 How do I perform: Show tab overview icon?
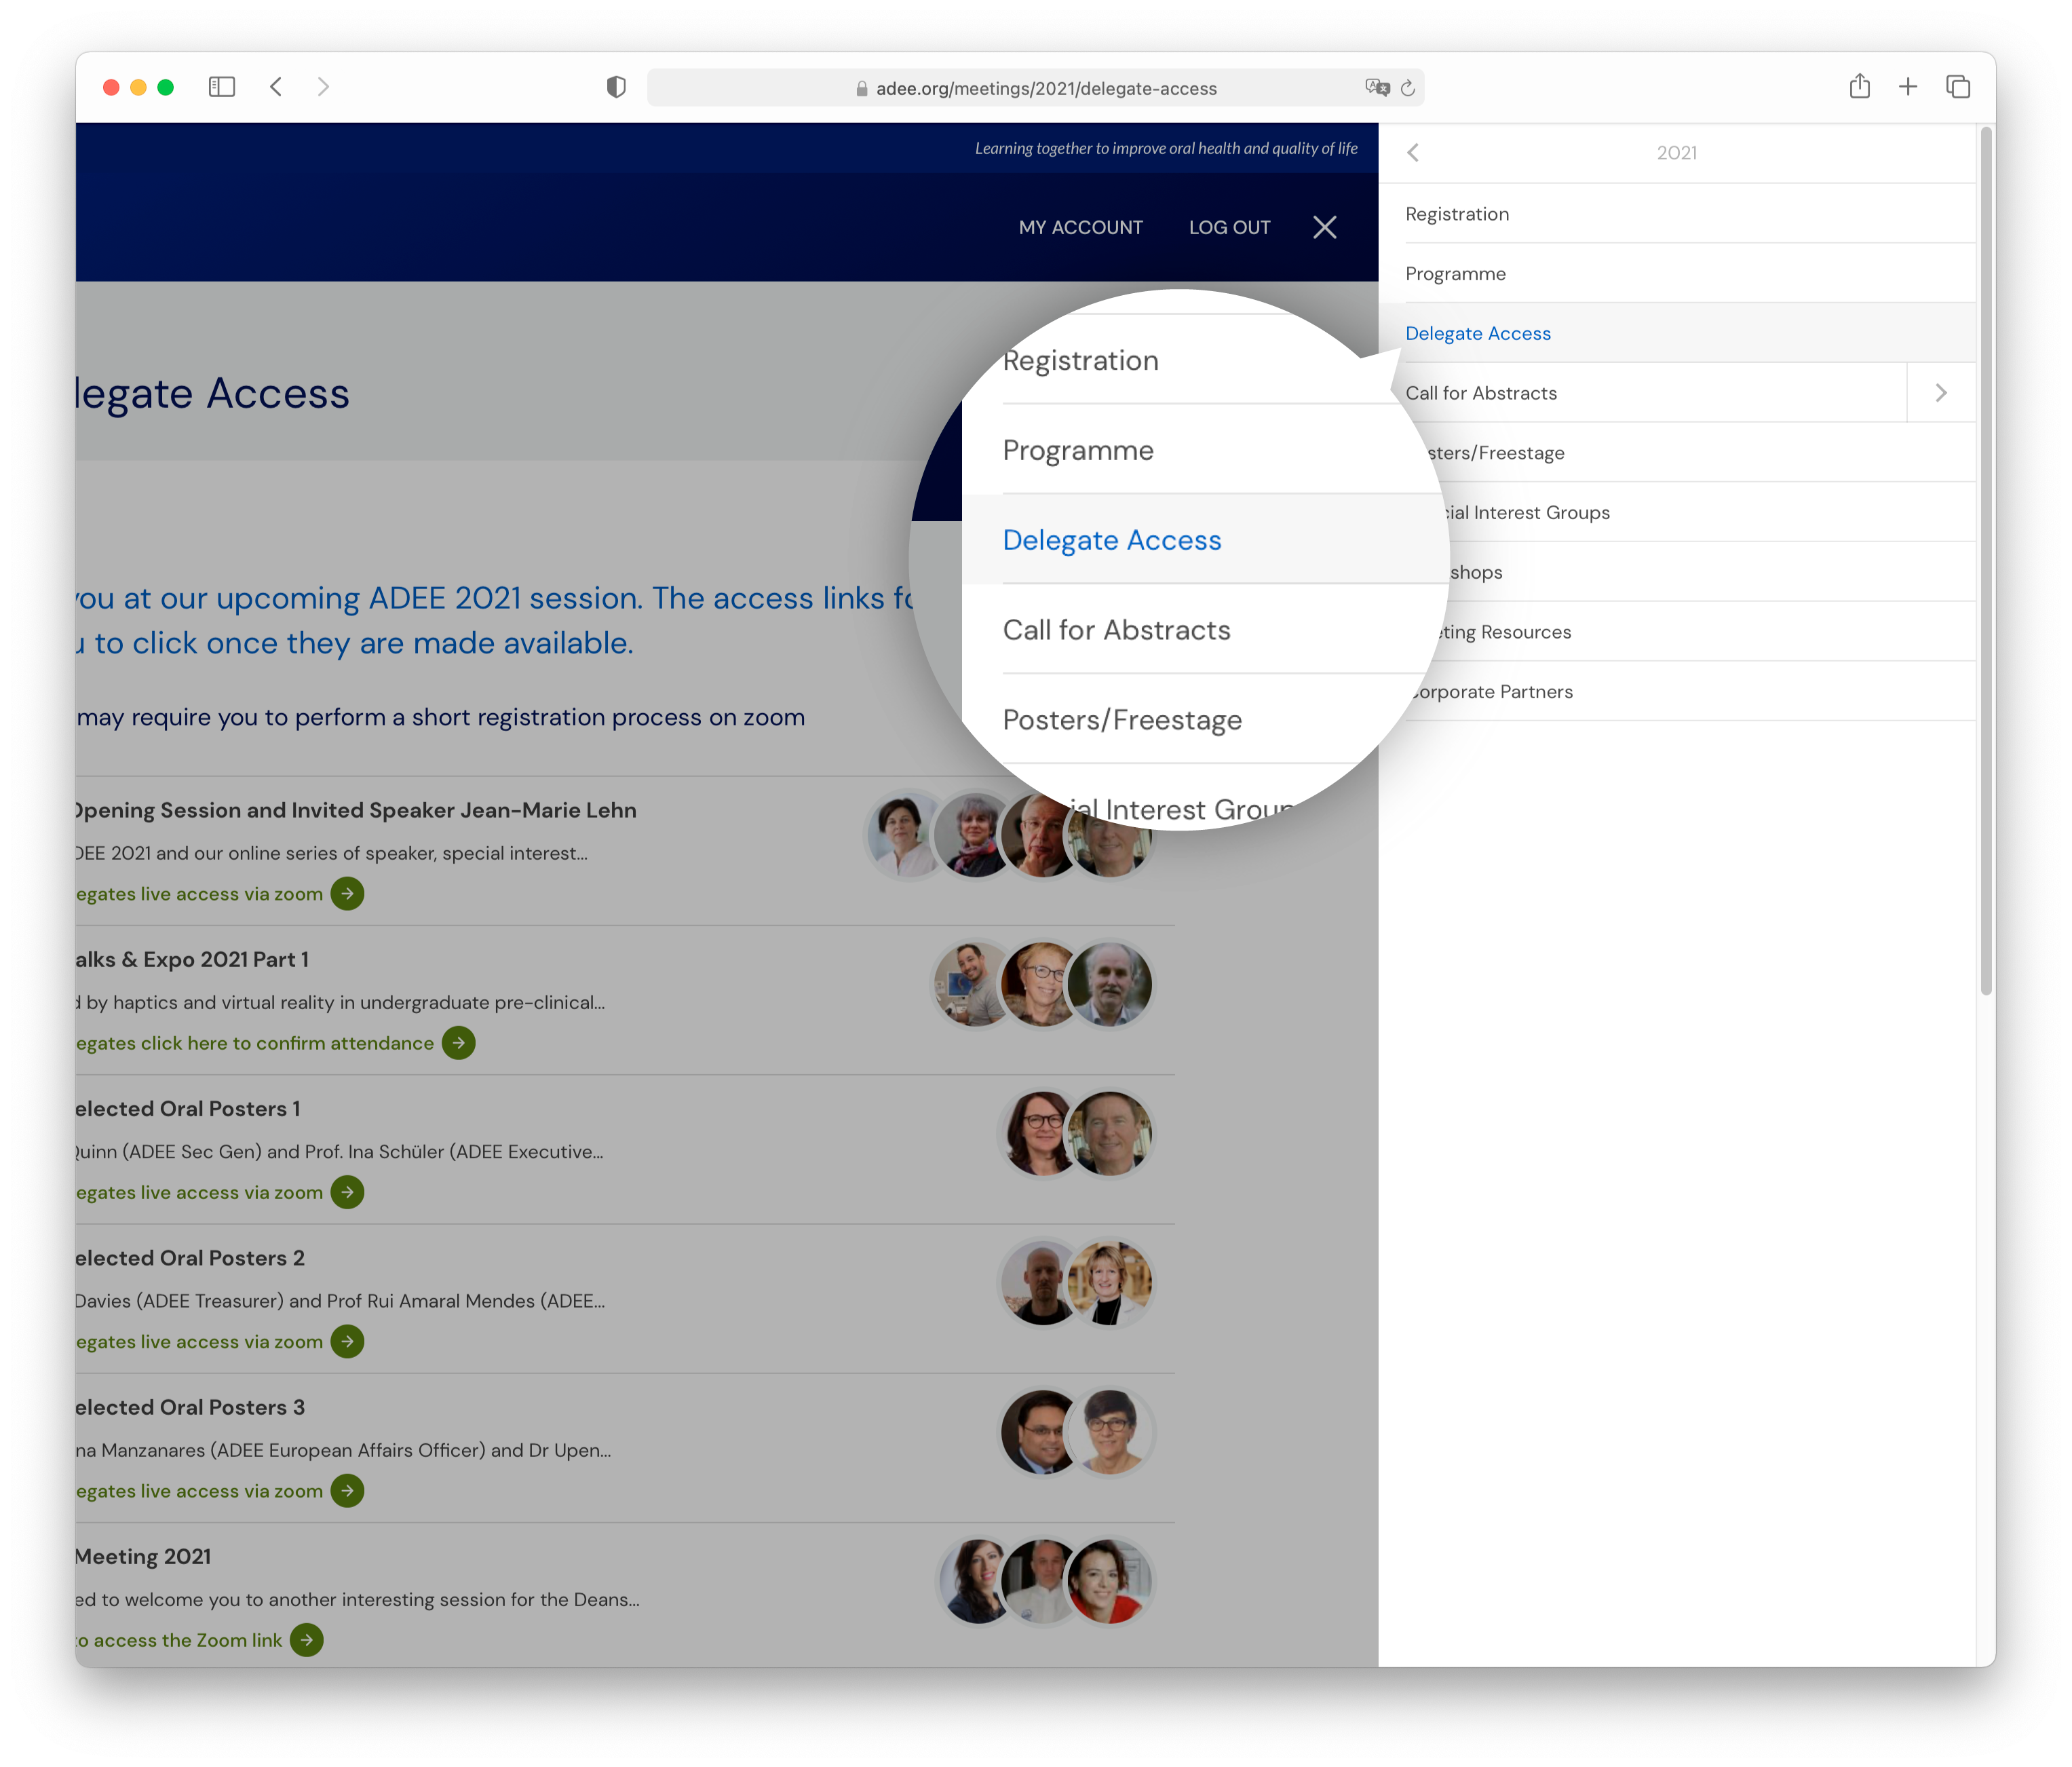pos(1958,87)
